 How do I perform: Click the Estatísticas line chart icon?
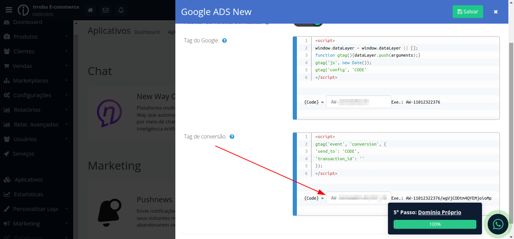7,194
